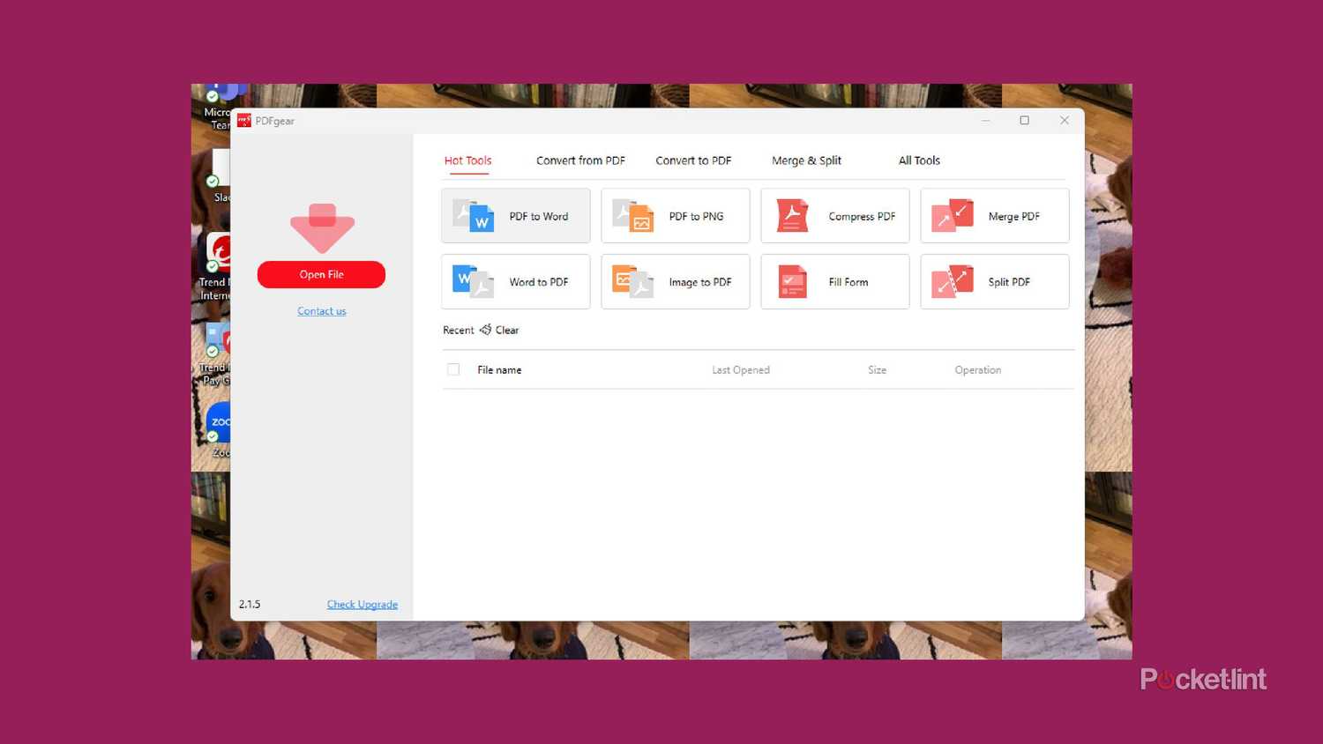This screenshot has height=744, width=1323.
Task: Open the Zoom desktop shortcut icon
Action: coord(219,423)
